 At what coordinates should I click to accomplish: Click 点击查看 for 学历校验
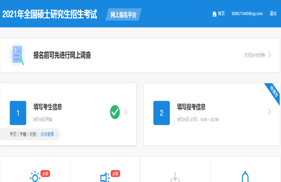(47, 134)
